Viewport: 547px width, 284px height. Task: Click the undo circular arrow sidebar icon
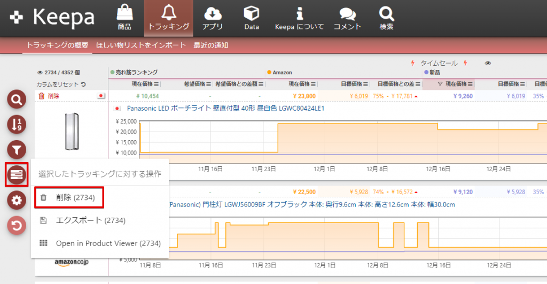[17, 225]
